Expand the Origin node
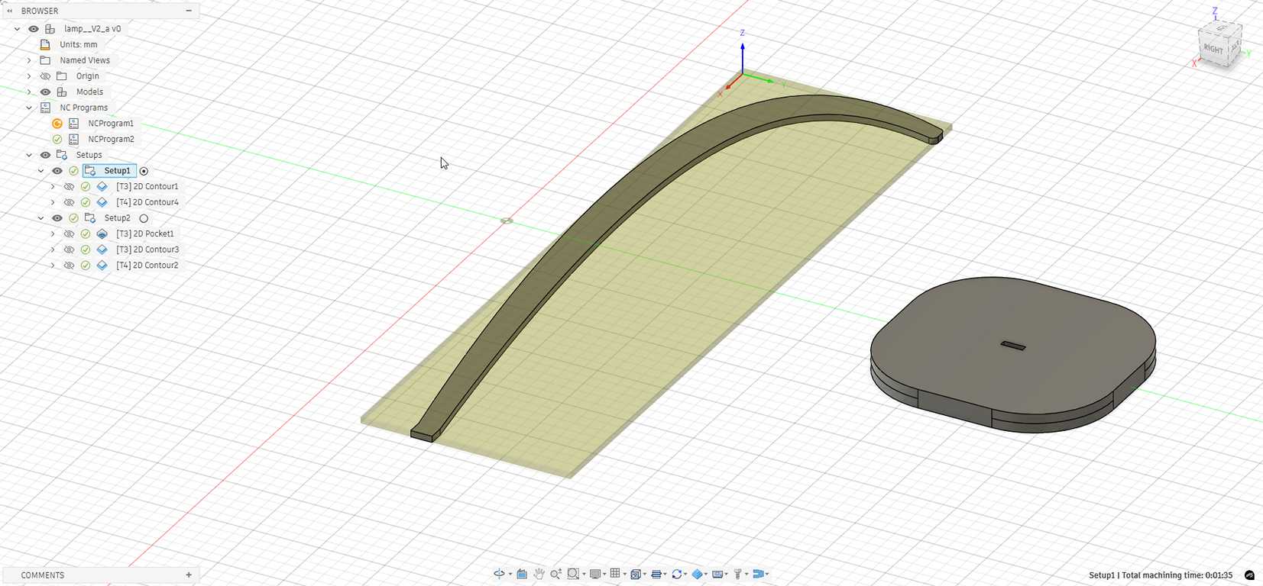Screen dimensions: 1263x586 tap(29, 76)
